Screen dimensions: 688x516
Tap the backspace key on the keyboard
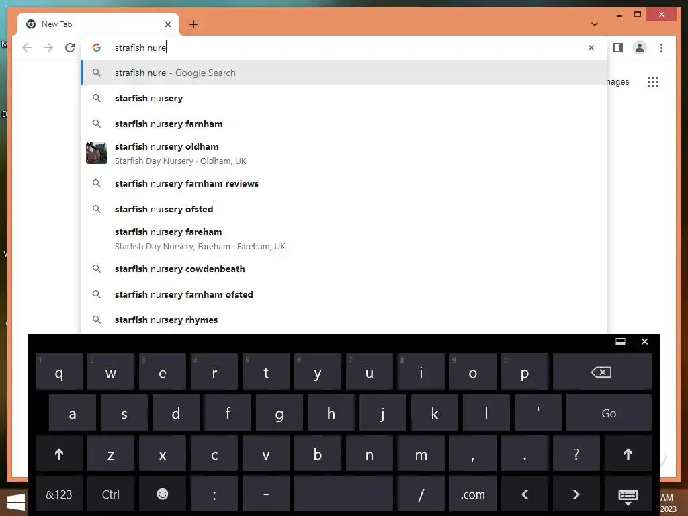[601, 372]
